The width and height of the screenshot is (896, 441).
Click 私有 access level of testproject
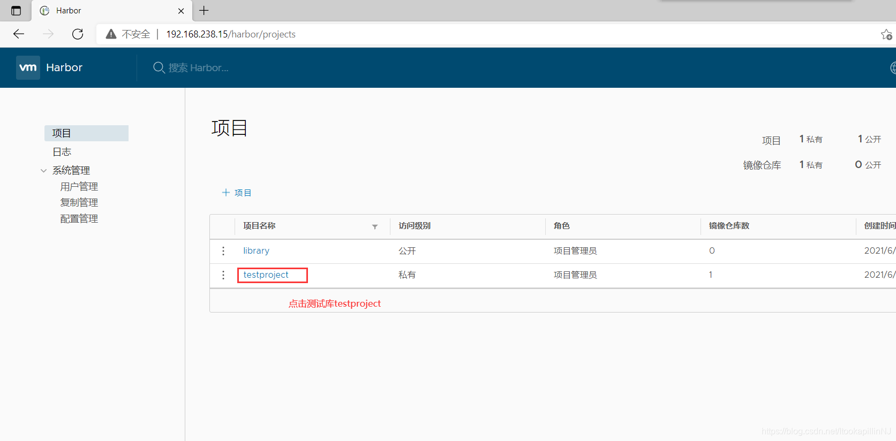(x=407, y=275)
